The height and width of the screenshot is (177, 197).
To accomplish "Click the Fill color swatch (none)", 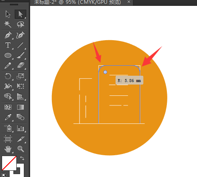I will tap(9, 163).
